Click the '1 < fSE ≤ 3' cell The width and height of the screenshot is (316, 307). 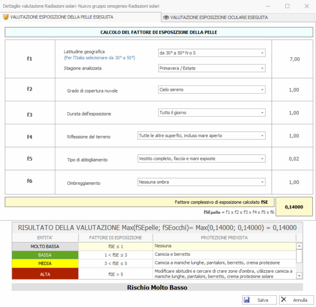point(116,255)
